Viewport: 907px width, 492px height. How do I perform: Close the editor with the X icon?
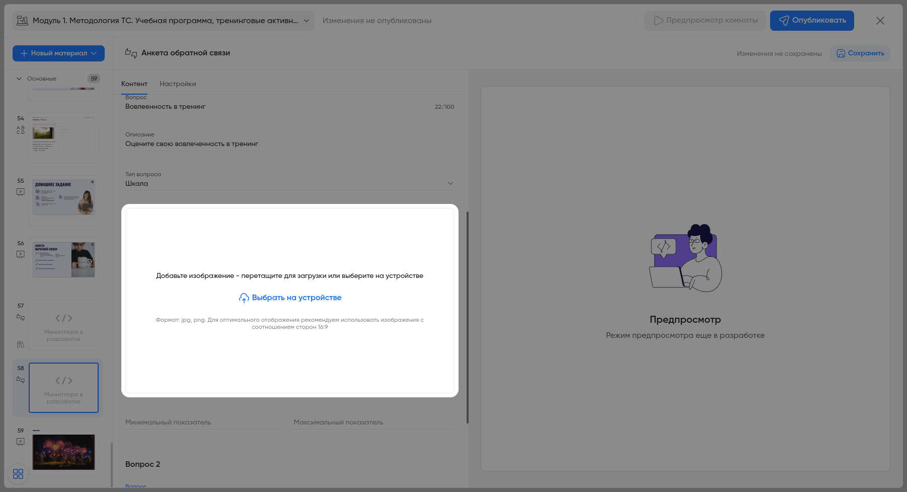[x=880, y=21]
